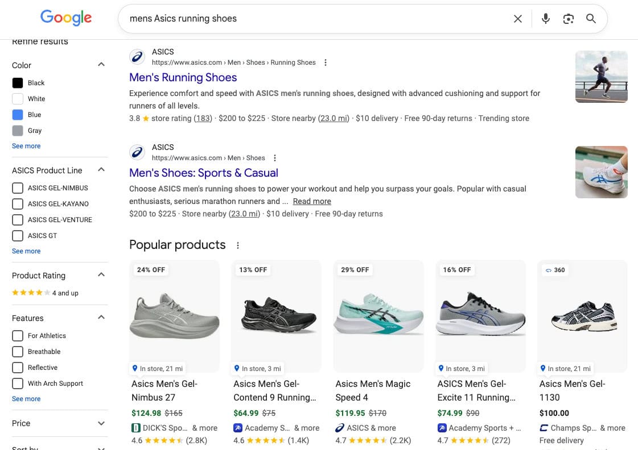Open three-dot menu for Men's Shoes result
This screenshot has width=638, height=450.
coord(275,158)
